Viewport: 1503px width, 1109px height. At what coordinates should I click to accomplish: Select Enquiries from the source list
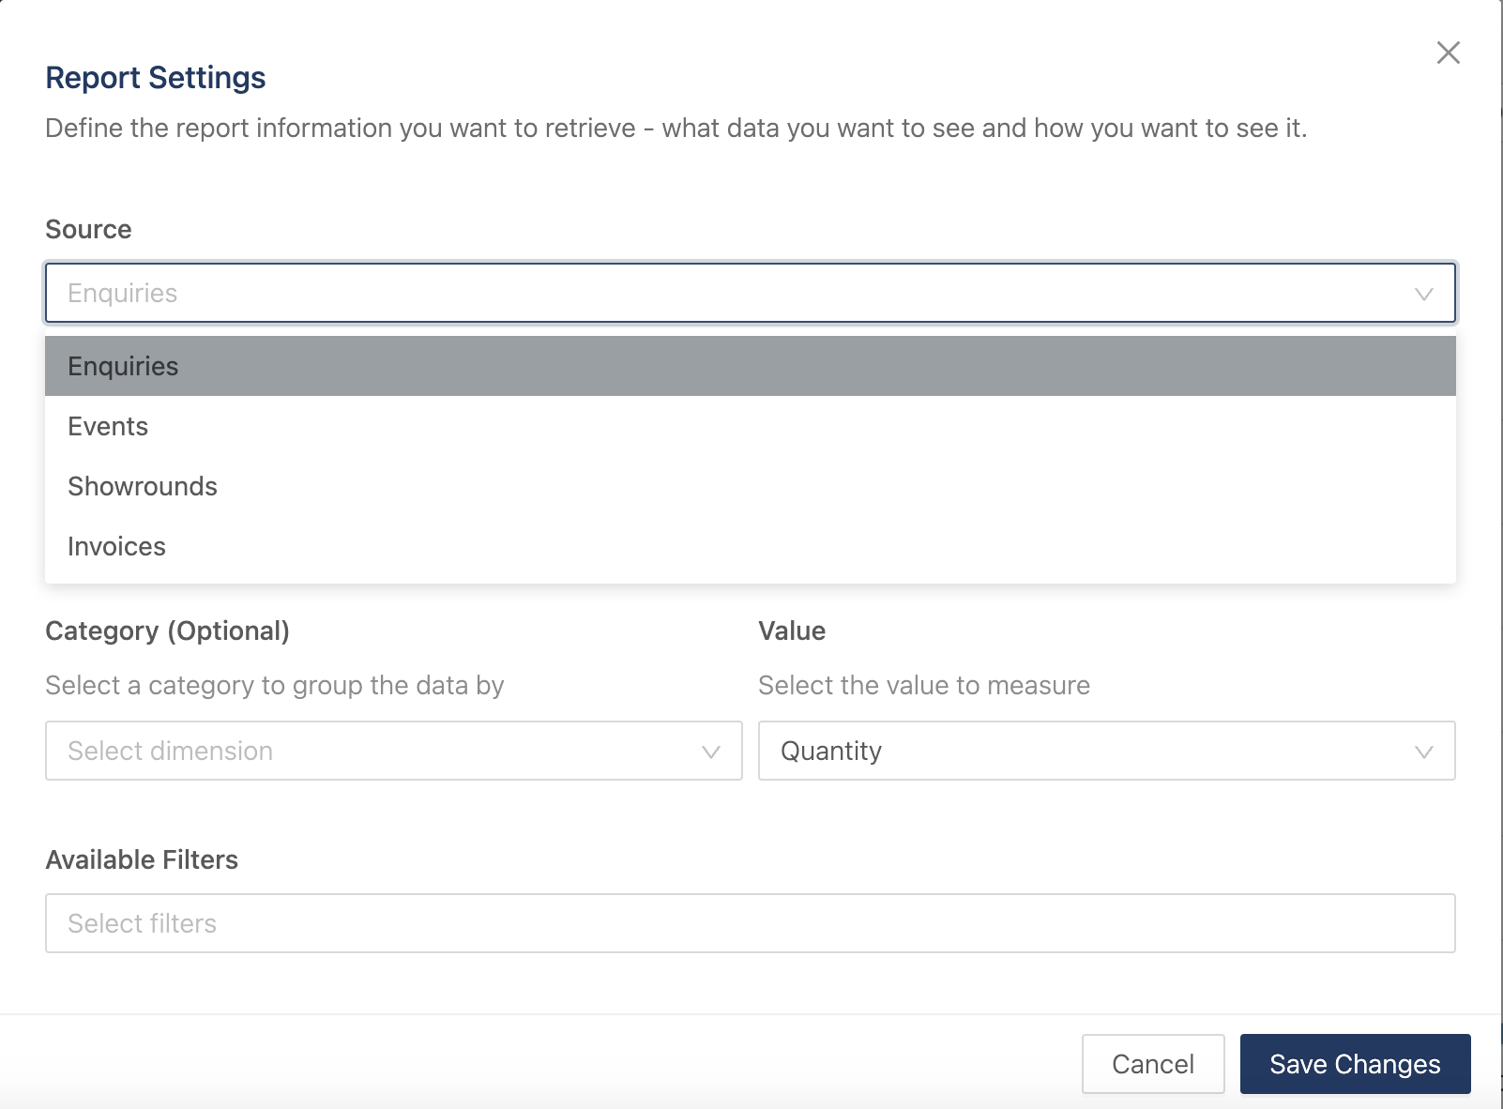point(751,366)
